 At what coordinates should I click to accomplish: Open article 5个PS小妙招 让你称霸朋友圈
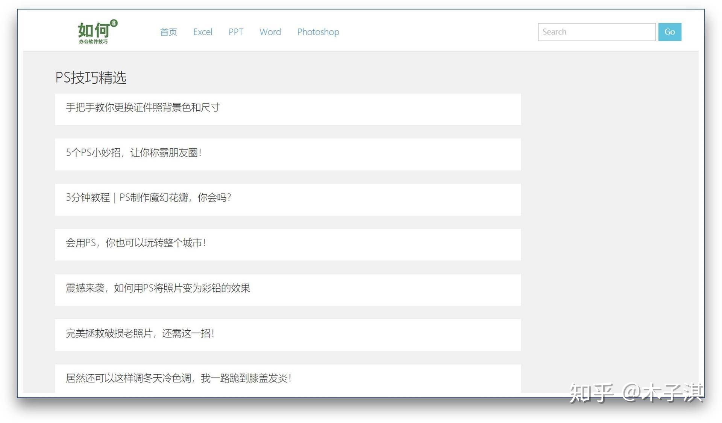[x=134, y=153]
